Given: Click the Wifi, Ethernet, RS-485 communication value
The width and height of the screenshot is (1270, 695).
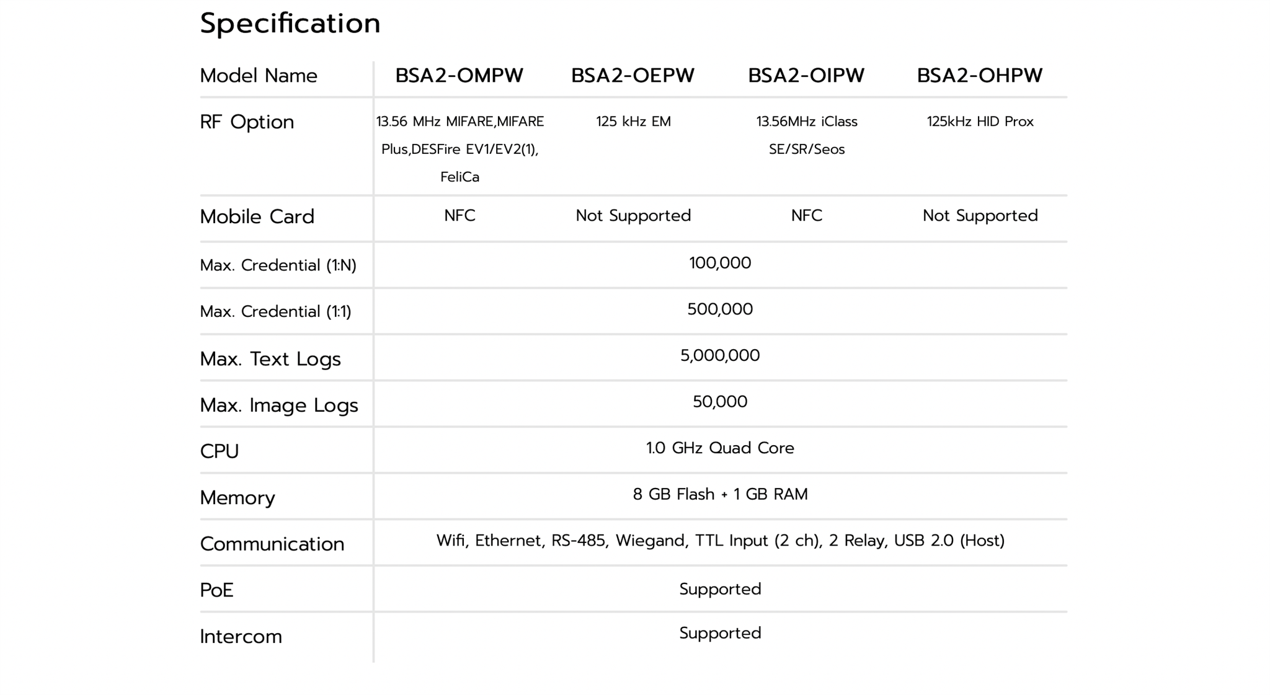Looking at the screenshot, I should click(x=720, y=541).
